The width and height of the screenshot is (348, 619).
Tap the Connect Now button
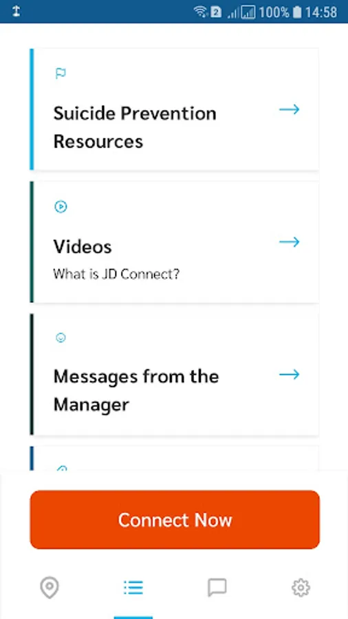(x=175, y=519)
